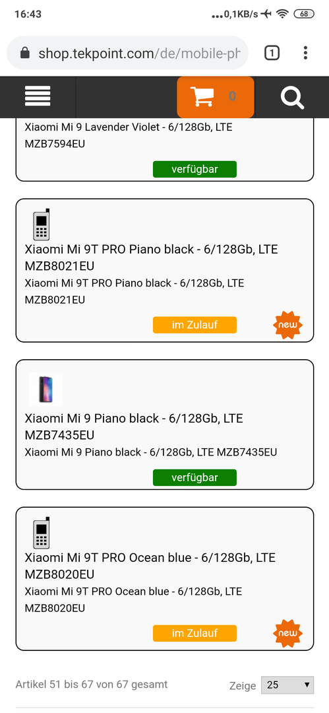Tap the lock icon in address bar
This screenshot has height=713, width=329.
(26, 53)
